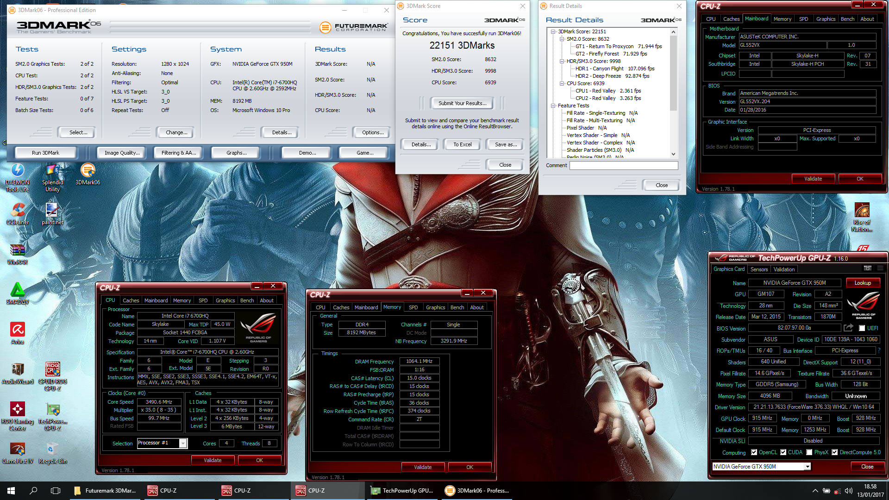Collapse the CPU Score: 6939 node
The width and height of the screenshot is (889, 500).
pyautogui.click(x=562, y=83)
